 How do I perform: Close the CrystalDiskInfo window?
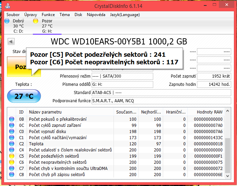pyautogui.click(x=227, y=5)
